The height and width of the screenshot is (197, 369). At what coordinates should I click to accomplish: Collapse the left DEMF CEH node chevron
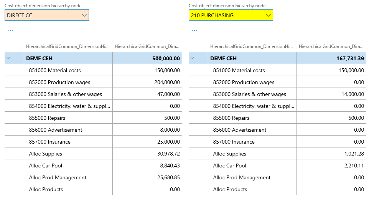click(8, 58)
